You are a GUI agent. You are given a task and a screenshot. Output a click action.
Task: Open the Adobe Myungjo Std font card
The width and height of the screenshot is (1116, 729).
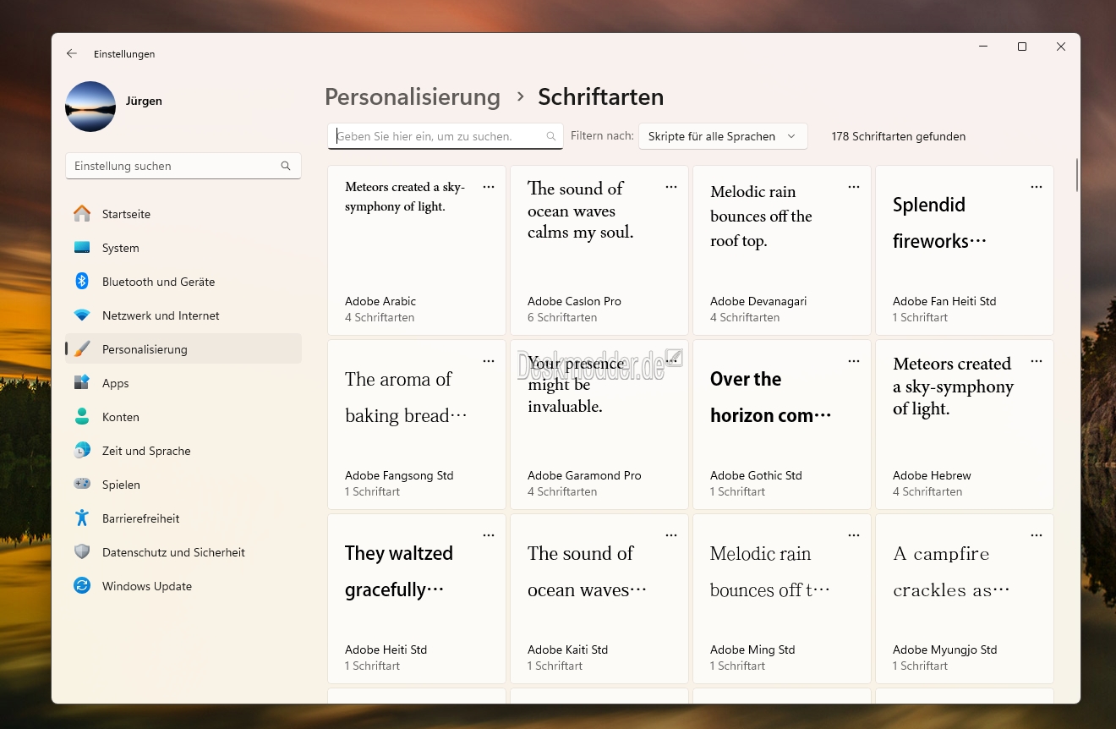click(965, 599)
